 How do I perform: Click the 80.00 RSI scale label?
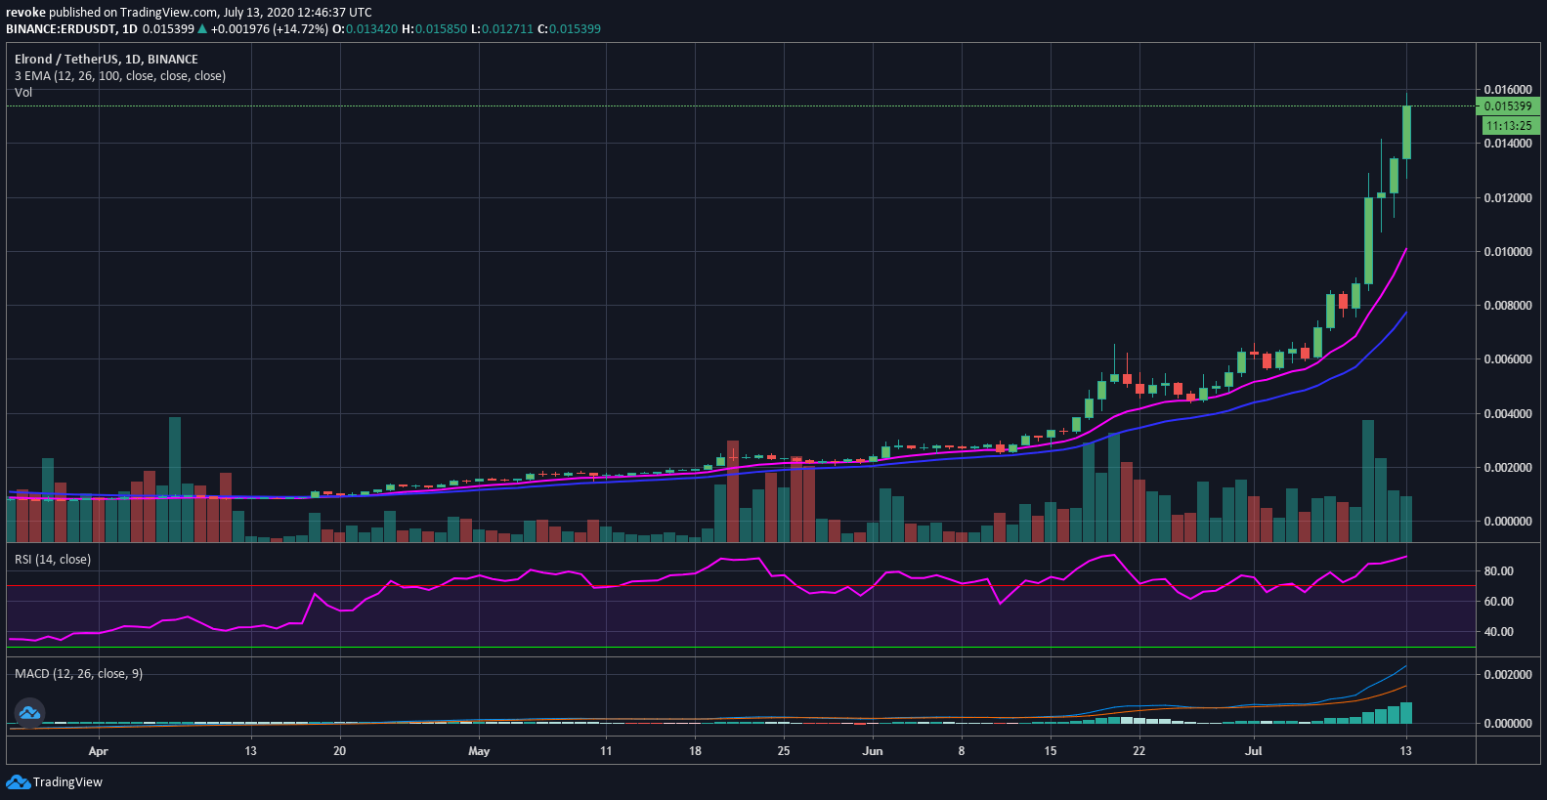click(1499, 571)
